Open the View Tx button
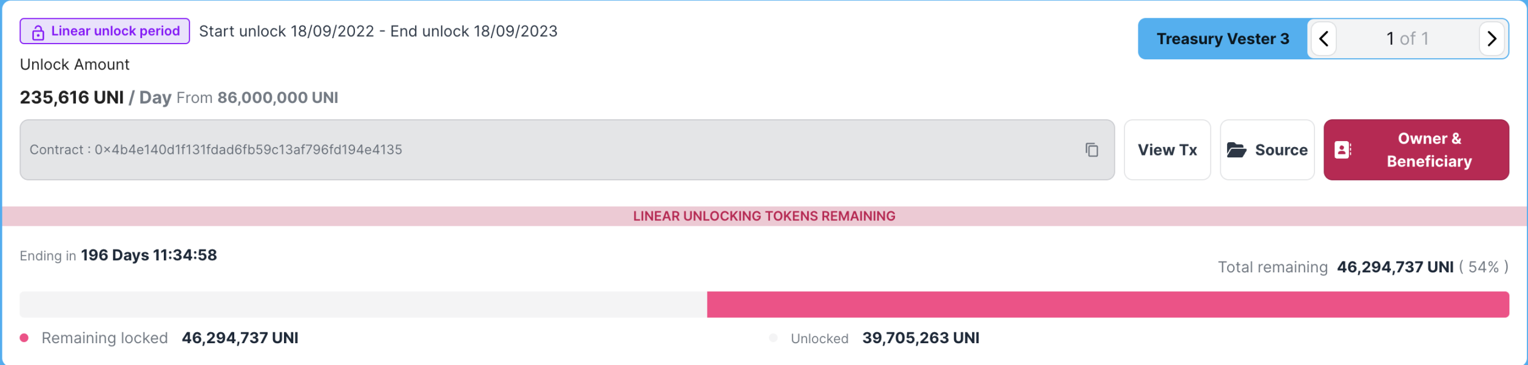1528x365 pixels. click(1166, 150)
